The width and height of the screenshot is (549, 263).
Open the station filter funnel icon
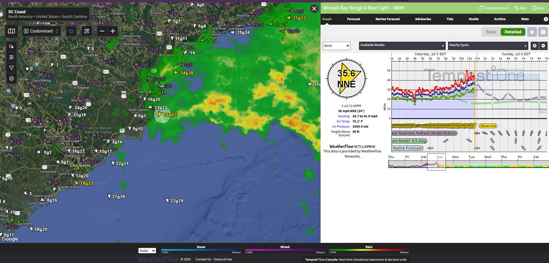pyautogui.click(x=11, y=67)
